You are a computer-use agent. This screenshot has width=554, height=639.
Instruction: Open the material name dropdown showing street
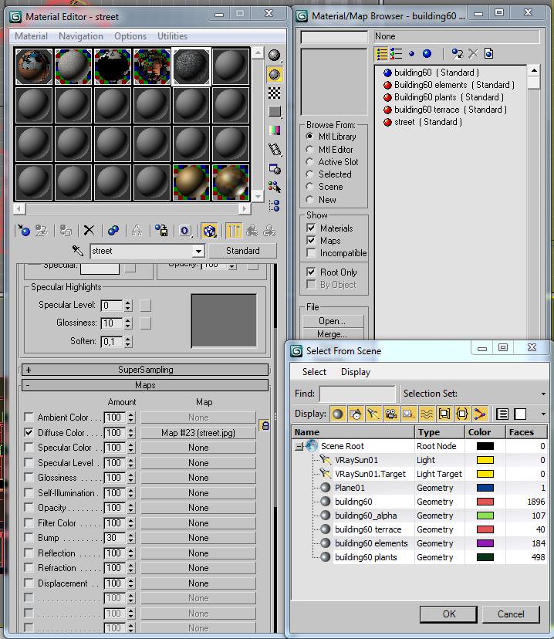(198, 251)
